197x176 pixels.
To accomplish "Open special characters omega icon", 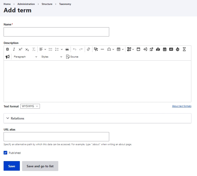I will click(x=109, y=49).
